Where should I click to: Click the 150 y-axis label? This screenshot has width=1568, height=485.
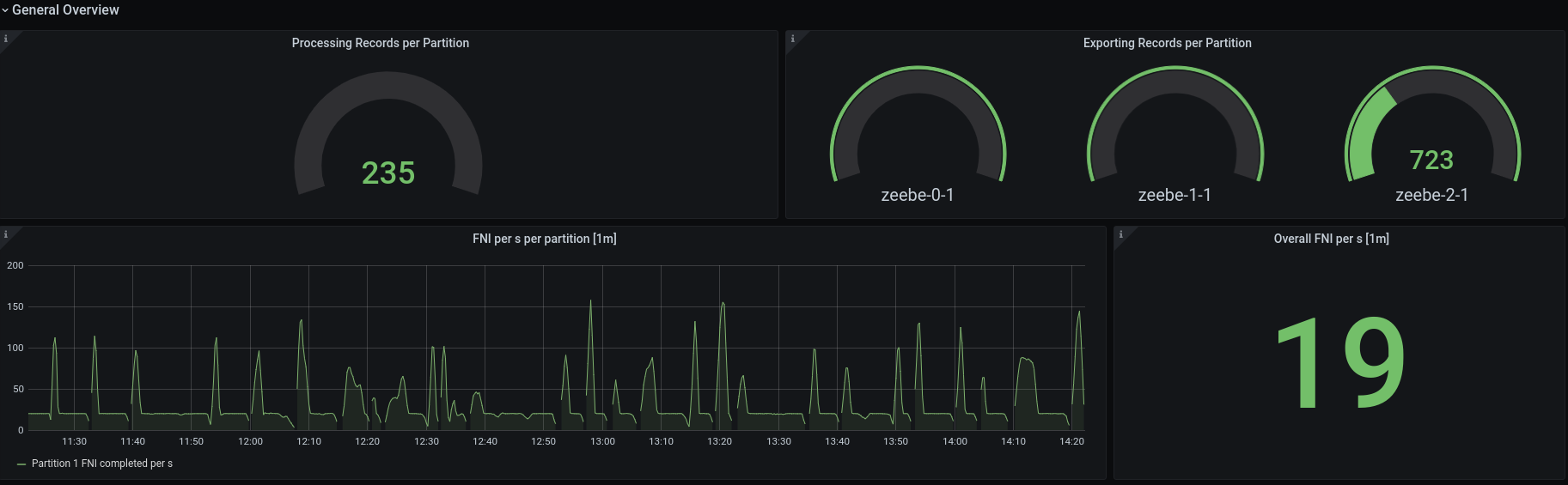point(15,306)
